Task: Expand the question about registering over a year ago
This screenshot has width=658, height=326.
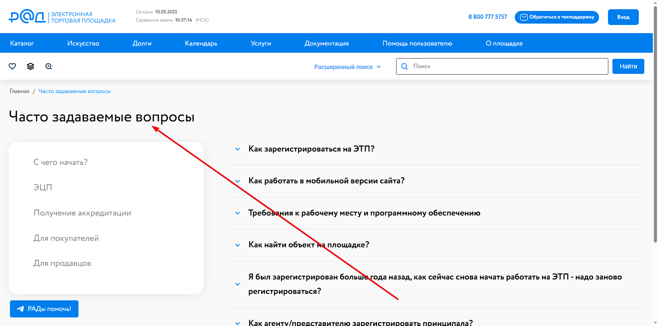Action: (435, 284)
